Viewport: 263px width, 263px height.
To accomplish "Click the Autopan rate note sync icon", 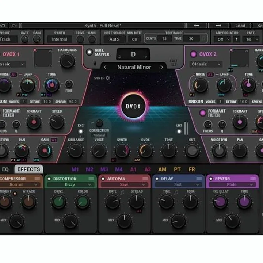I will click(x=122, y=192).
